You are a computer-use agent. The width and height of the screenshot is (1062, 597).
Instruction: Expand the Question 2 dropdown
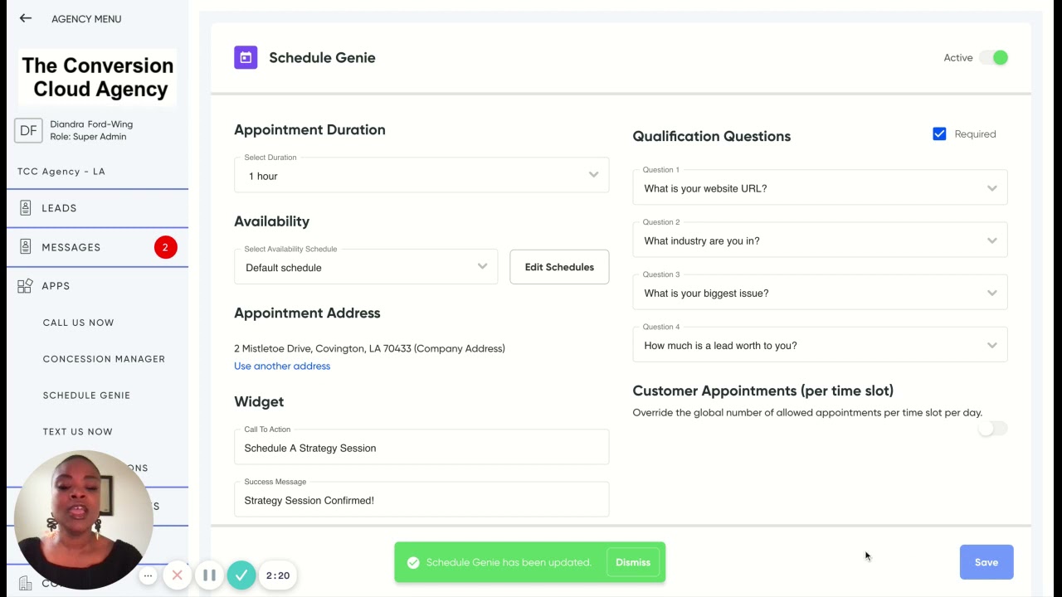click(x=820, y=240)
